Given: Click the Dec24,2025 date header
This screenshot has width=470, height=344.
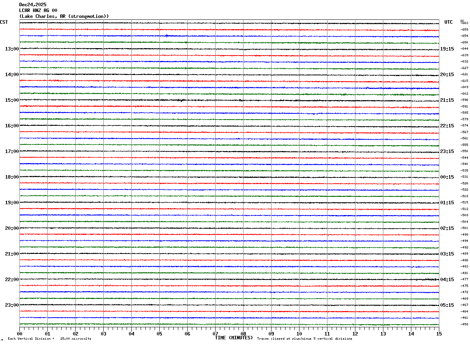Looking at the screenshot, I should [33, 5].
